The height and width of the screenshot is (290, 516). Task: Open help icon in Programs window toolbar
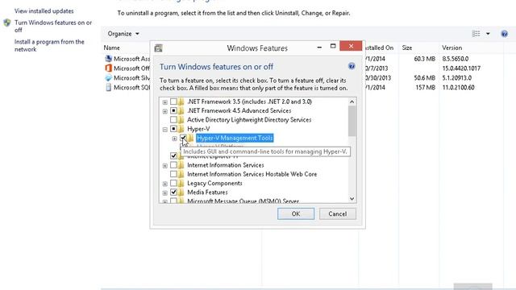point(504,34)
